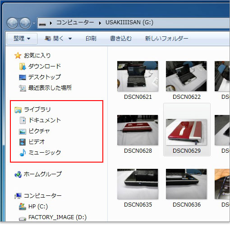Go forward with the Forward arrow button

[x=25, y=23]
